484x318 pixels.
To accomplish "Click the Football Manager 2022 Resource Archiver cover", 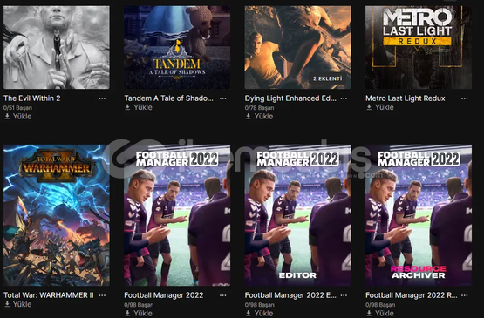I will pos(419,215).
